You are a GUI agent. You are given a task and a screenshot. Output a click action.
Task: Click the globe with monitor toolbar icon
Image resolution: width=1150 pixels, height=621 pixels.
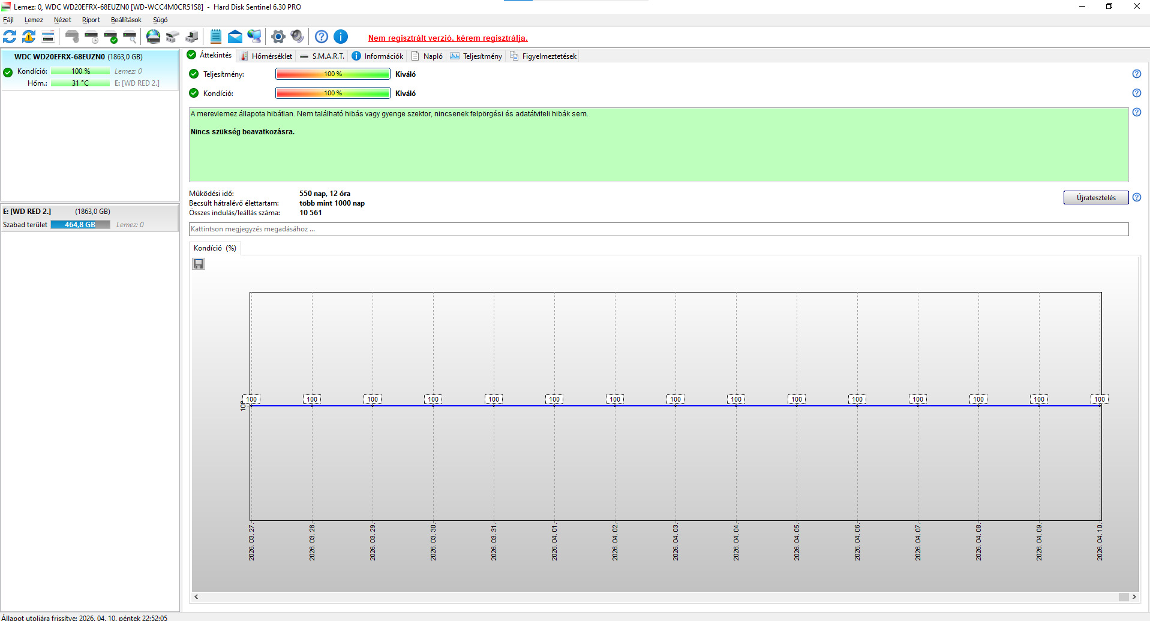pos(254,37)
